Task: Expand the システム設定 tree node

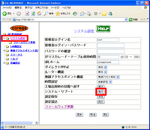Action: tap(4, 38)
